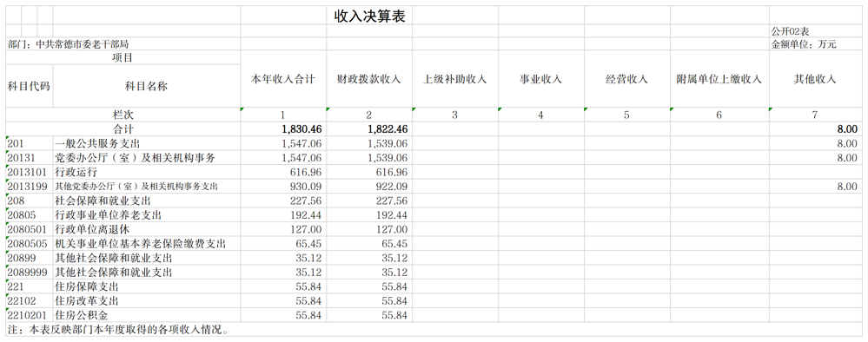Image resolution: width=868 pixels, height=342 pixels.
Task: Select subject code 2089999
Action: tap(30, 273)
